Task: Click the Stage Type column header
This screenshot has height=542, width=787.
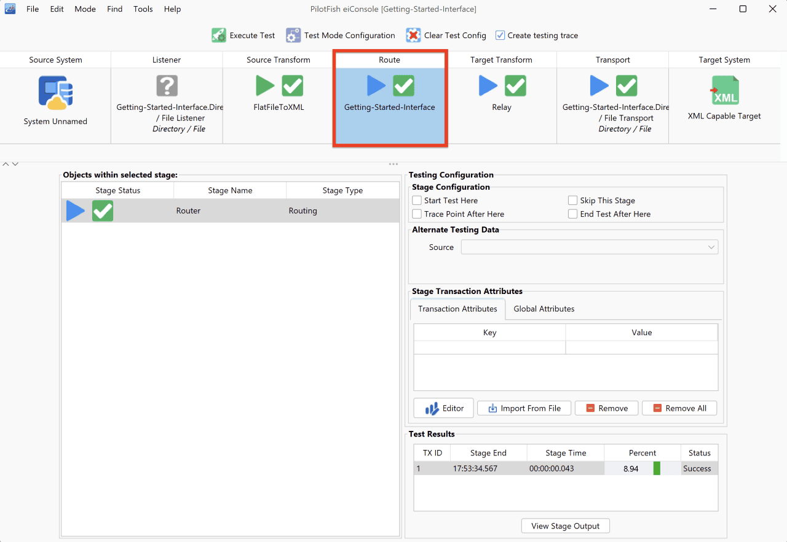Action: click(342, 190)
